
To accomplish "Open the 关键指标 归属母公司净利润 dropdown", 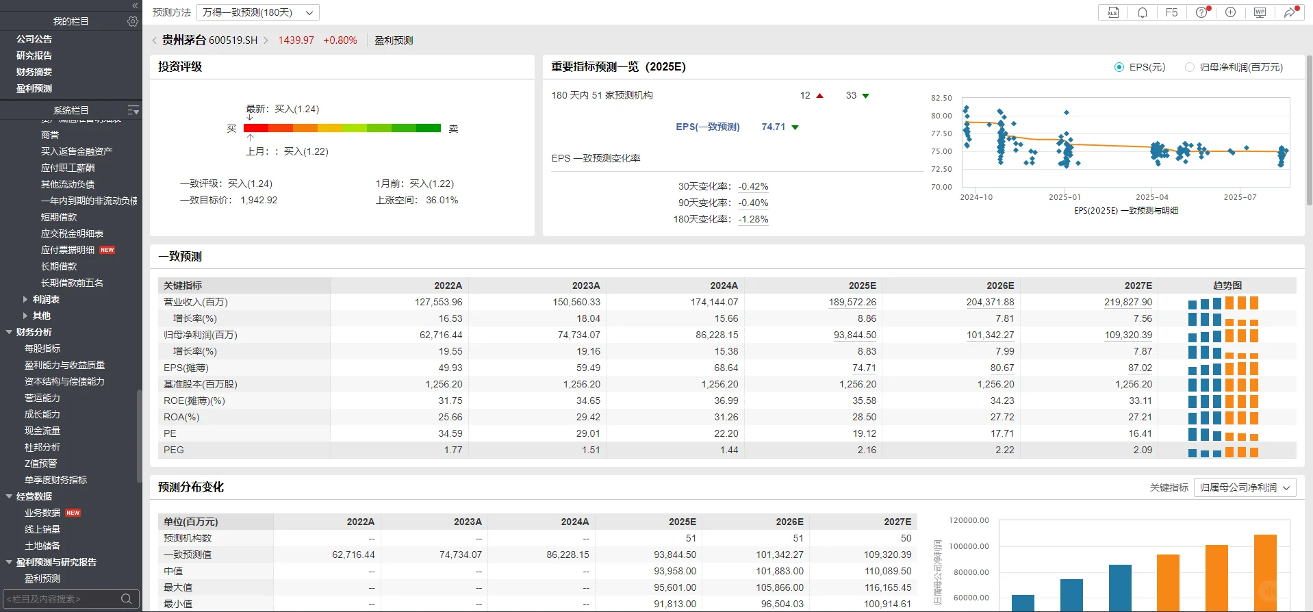I will point(1245,487).
